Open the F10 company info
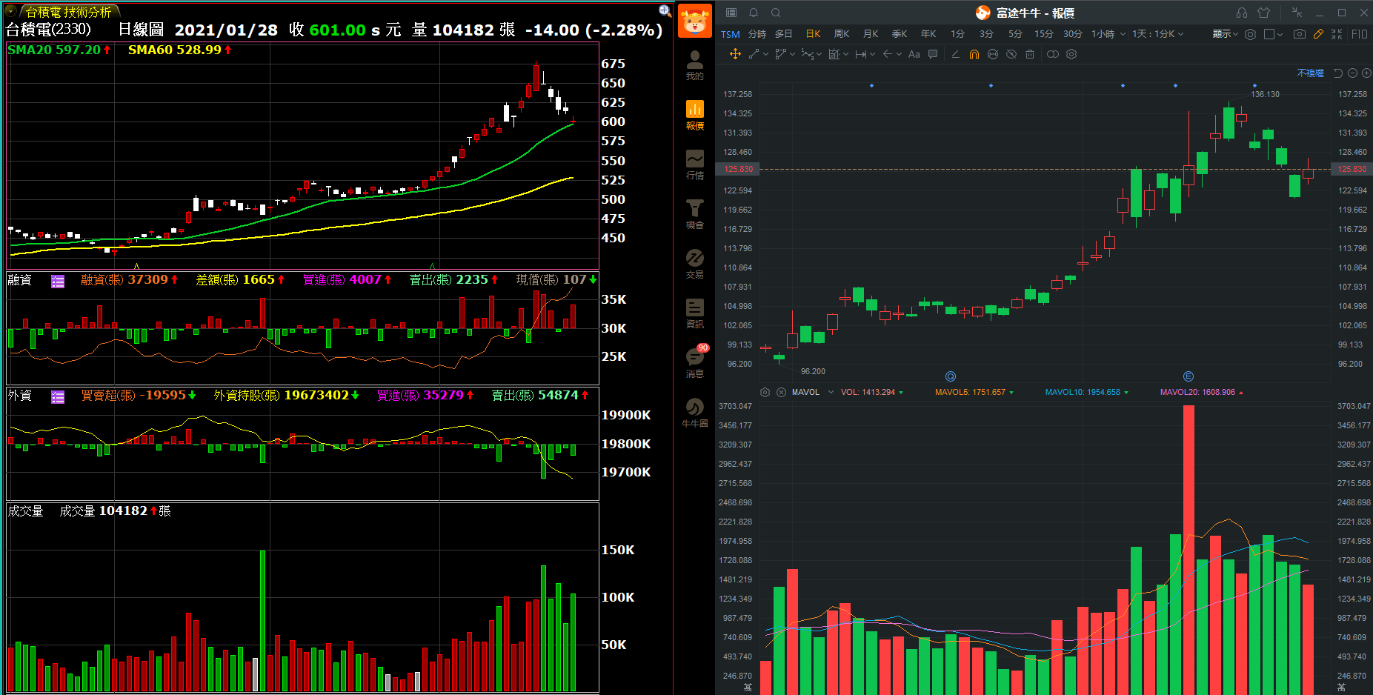Screen dimensions: 1373x695 1359,34
